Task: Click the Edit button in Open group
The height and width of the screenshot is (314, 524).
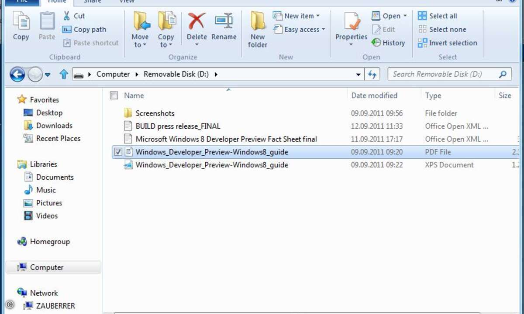Action: (384, 29)
